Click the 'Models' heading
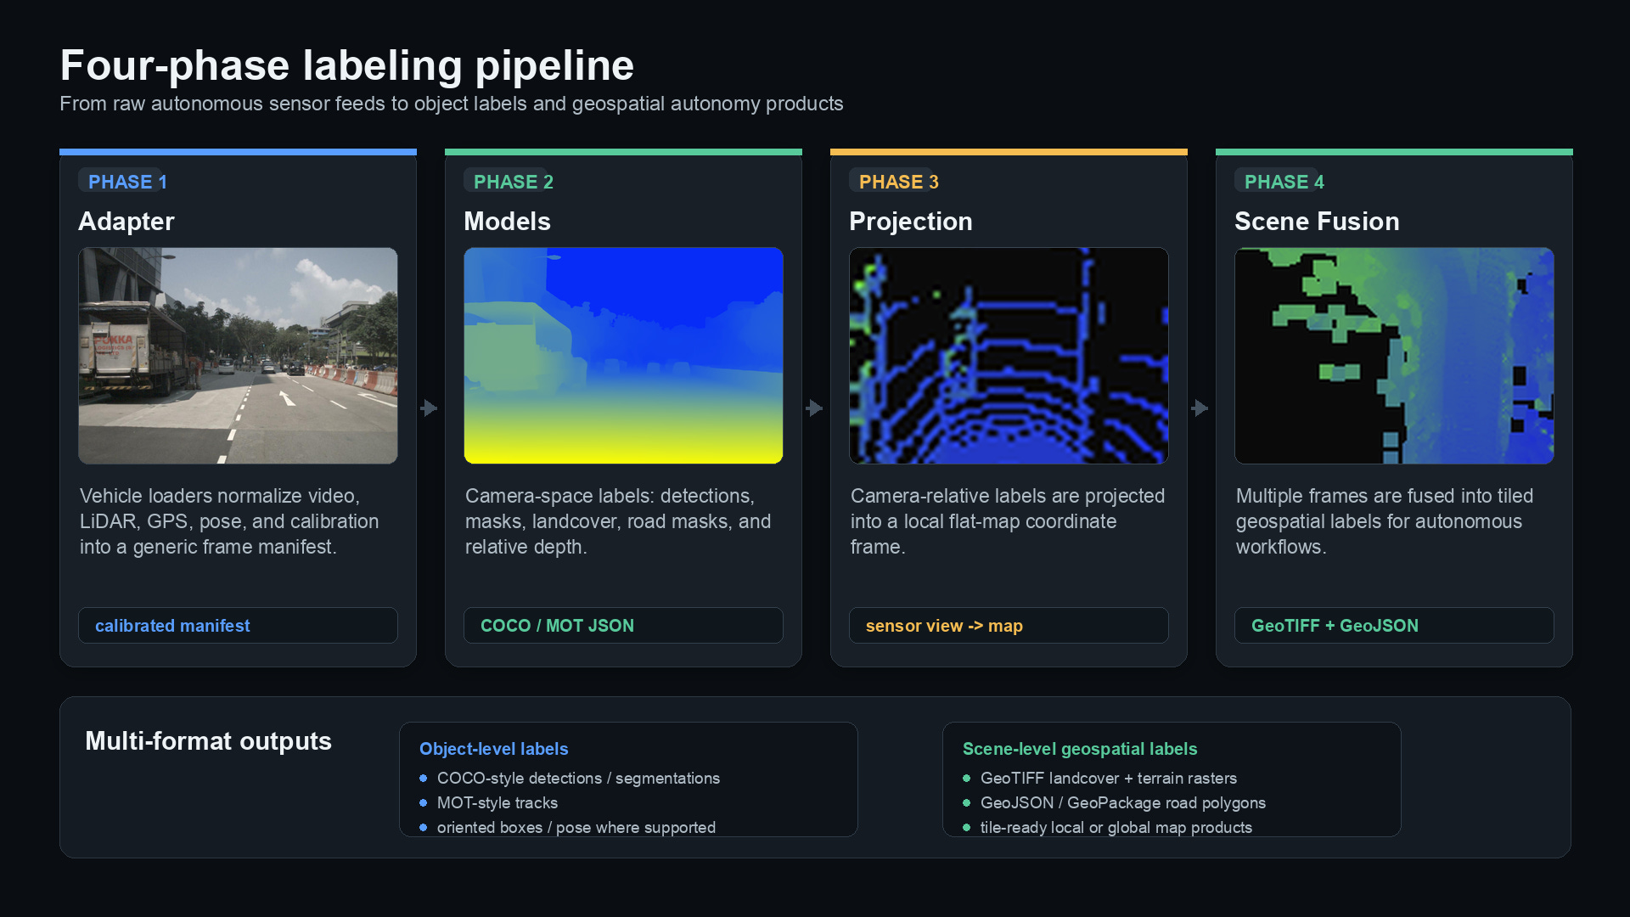Image resolution: width=1630 pixels, height=917 pixels. [x=507, y=222]
